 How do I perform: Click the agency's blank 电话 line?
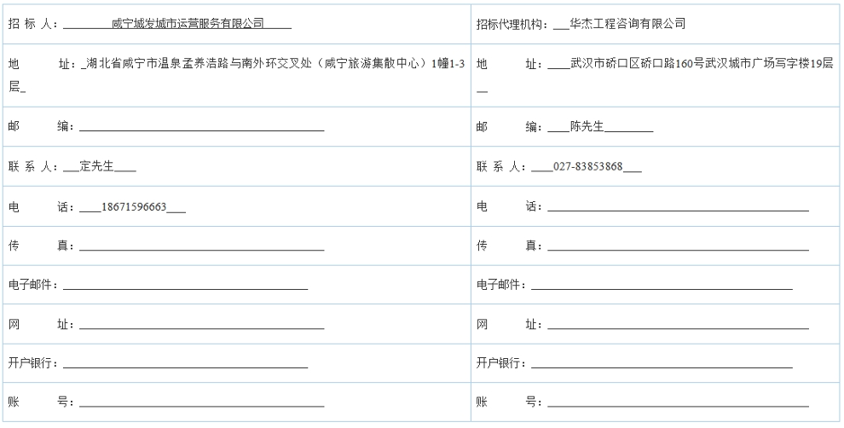click(x=678, y=206)
